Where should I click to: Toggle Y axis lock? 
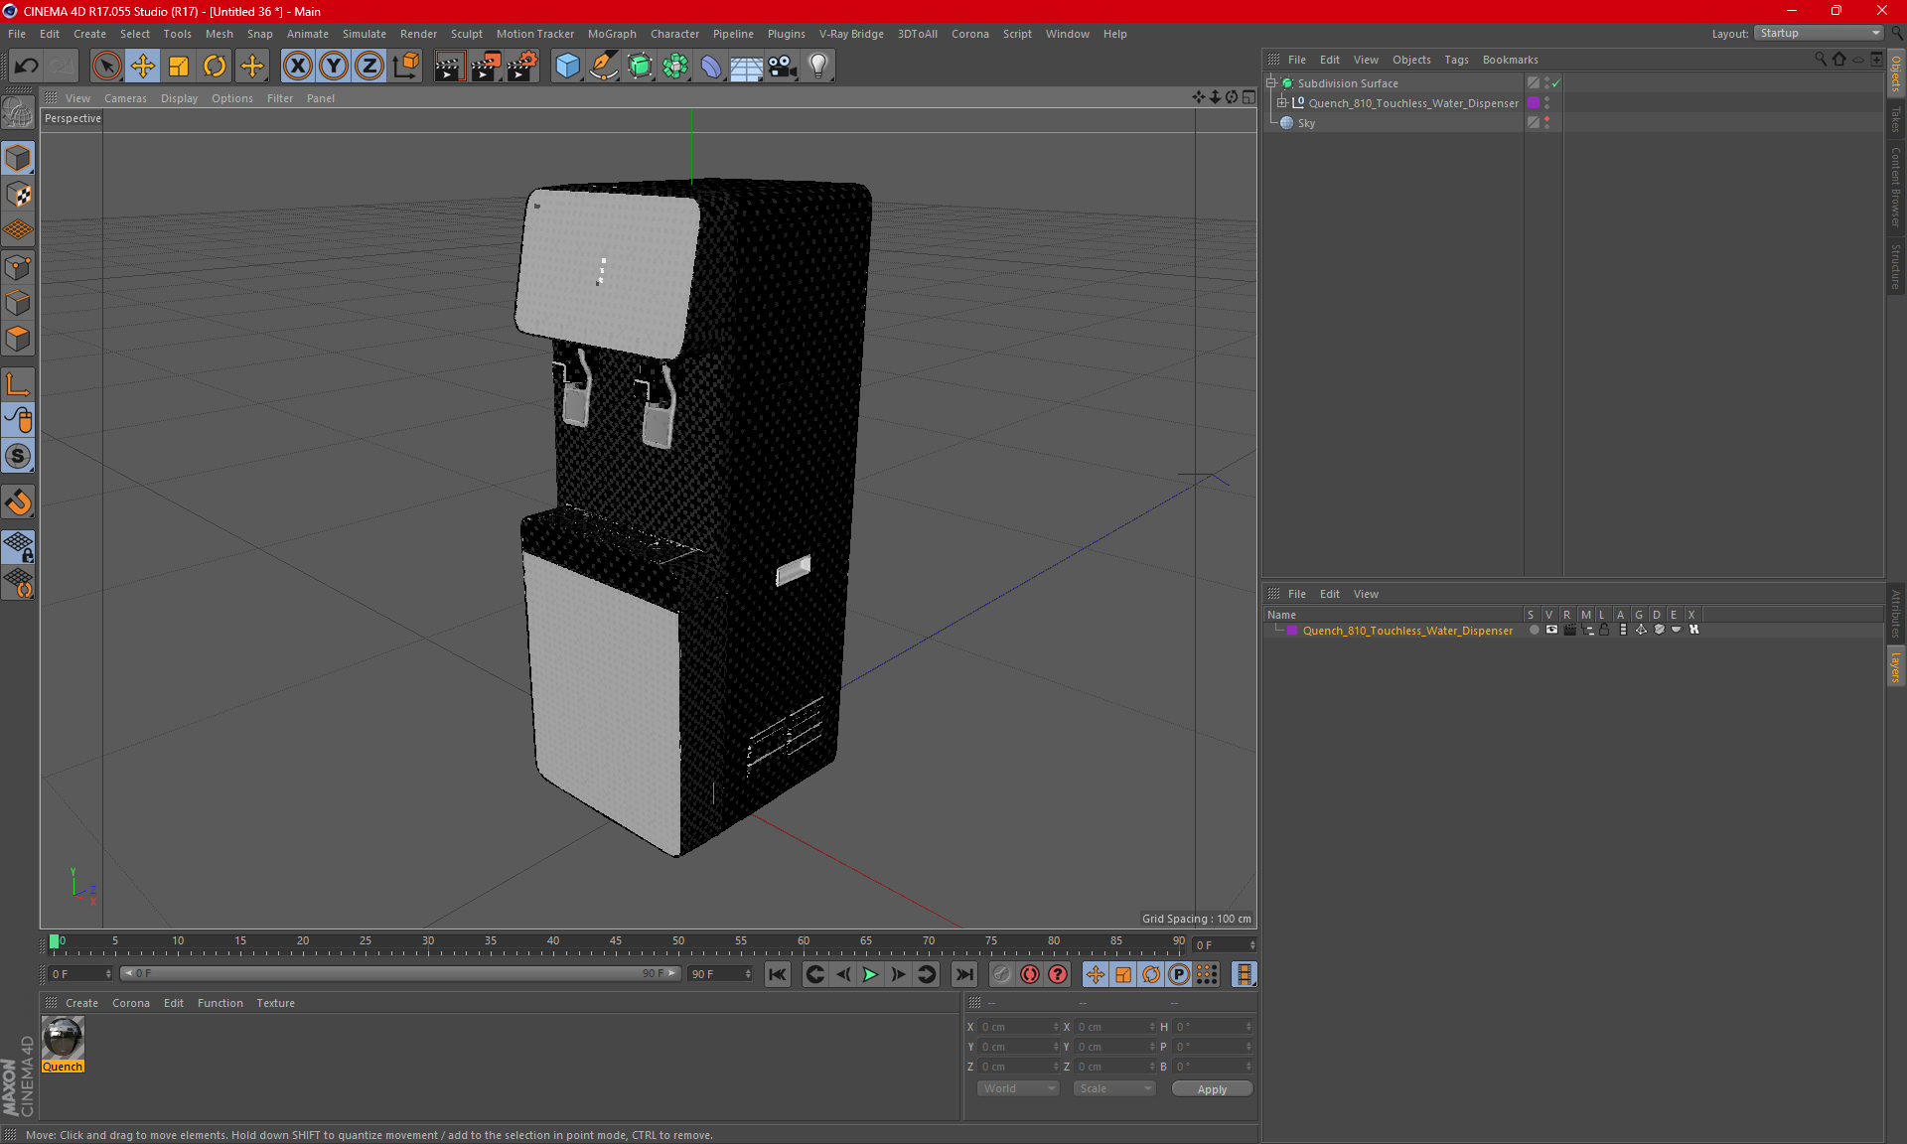[x=334, y=66]
